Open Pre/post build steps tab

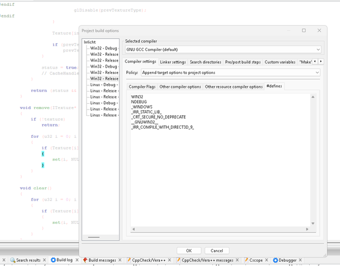[x=243, y=62]
